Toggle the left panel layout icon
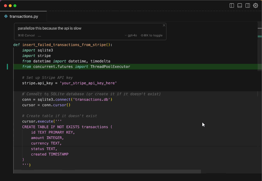 (x=231, y=5)
